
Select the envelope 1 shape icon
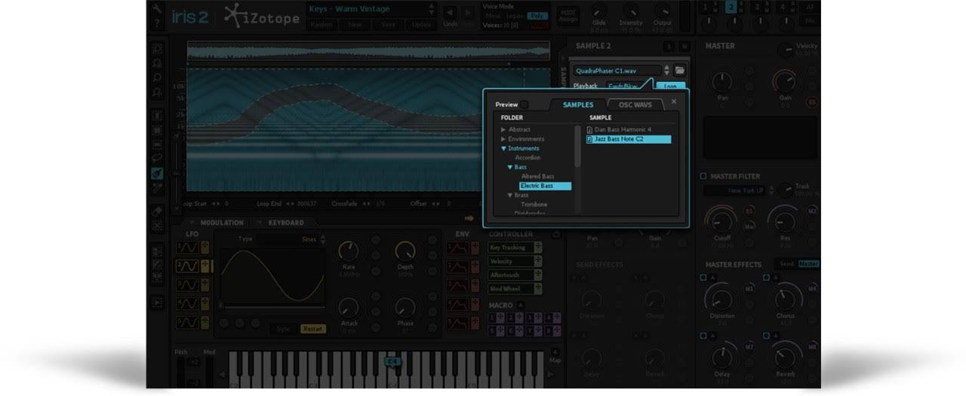[x=456, y=248]
